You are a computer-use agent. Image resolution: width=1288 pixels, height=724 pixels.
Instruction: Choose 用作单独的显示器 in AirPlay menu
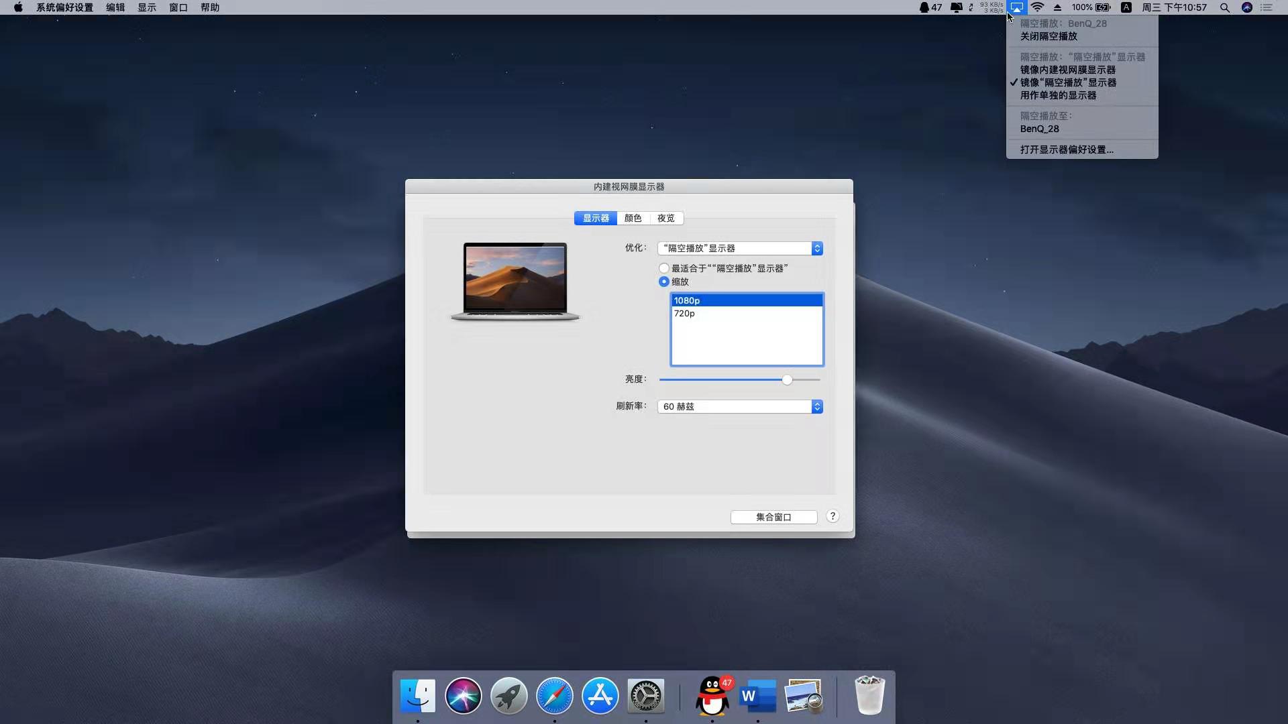point(1058,95)
